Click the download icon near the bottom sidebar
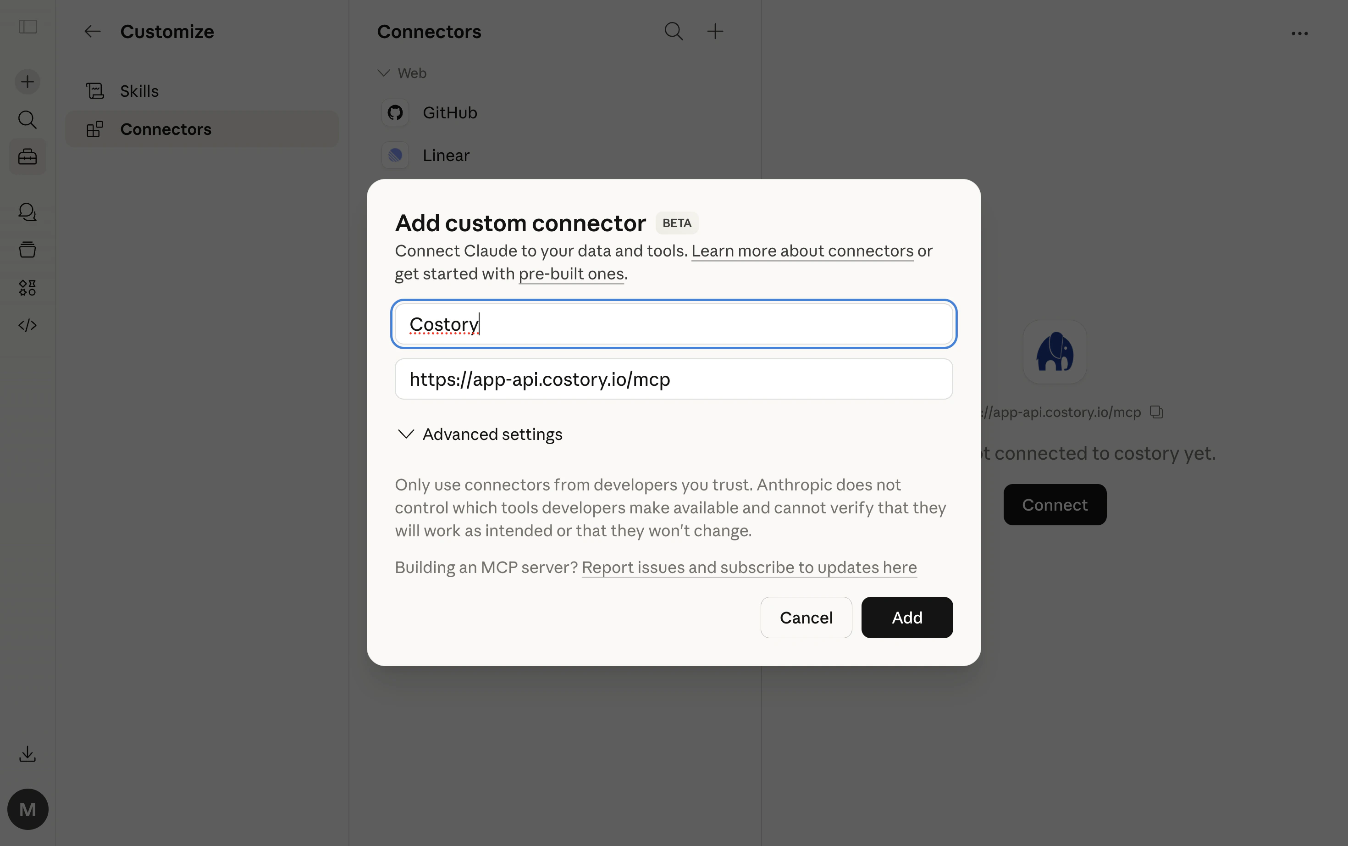 27,754
